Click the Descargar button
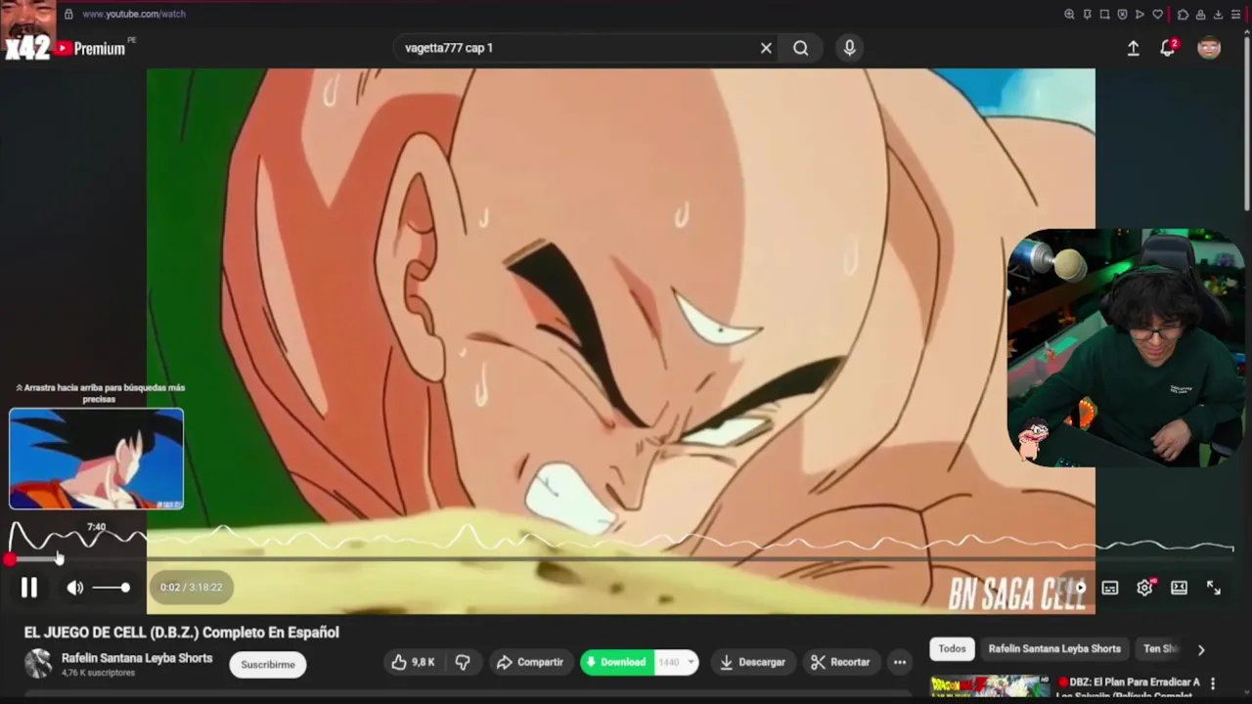The height and width of the screenshot is (704, 1252). point(752,662)
